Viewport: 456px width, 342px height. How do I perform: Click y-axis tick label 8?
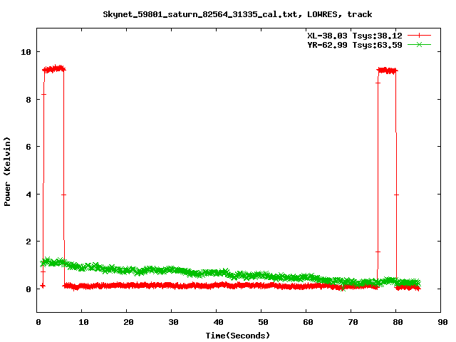28,100
